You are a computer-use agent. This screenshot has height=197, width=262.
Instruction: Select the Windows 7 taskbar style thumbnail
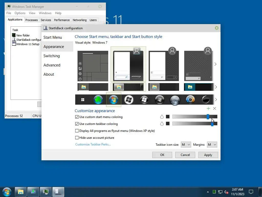[128, 87]
